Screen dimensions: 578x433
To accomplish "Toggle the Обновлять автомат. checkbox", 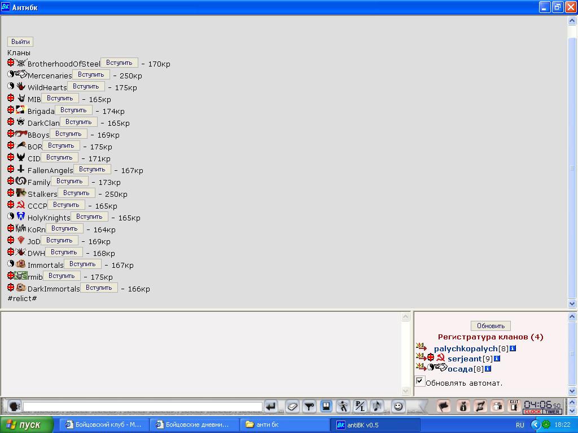I will pos(419,381).
